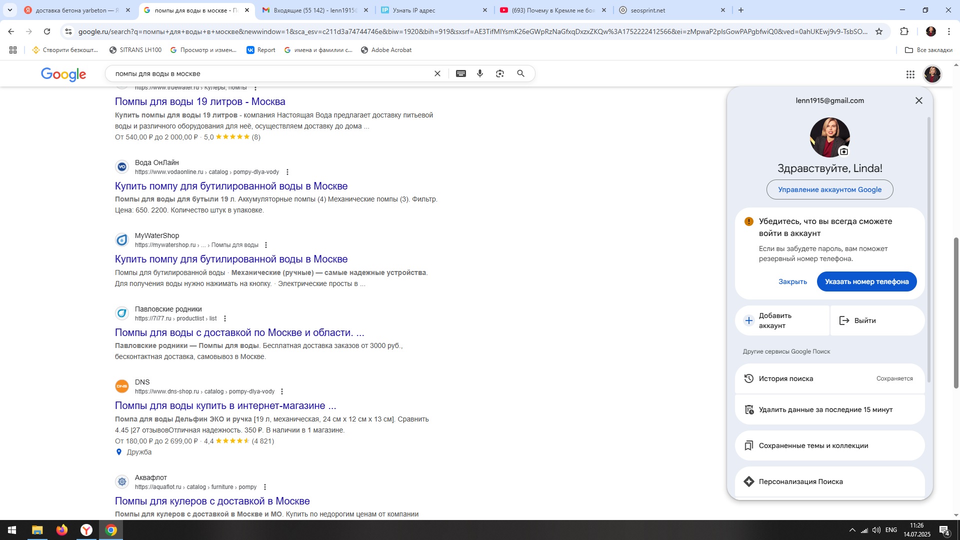Start voice search with microphone icon
This screenshot has height=540, width=960.
pos(480,73)
